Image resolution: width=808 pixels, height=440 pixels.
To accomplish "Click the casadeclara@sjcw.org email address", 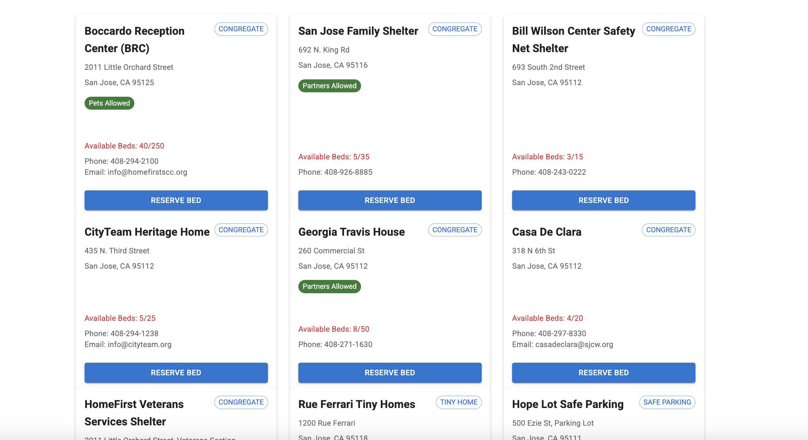I will (x=574, y=344).
